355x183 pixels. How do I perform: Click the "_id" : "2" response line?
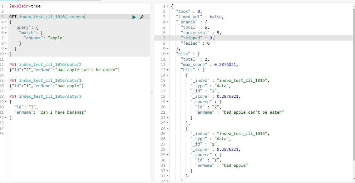point(205,91)
